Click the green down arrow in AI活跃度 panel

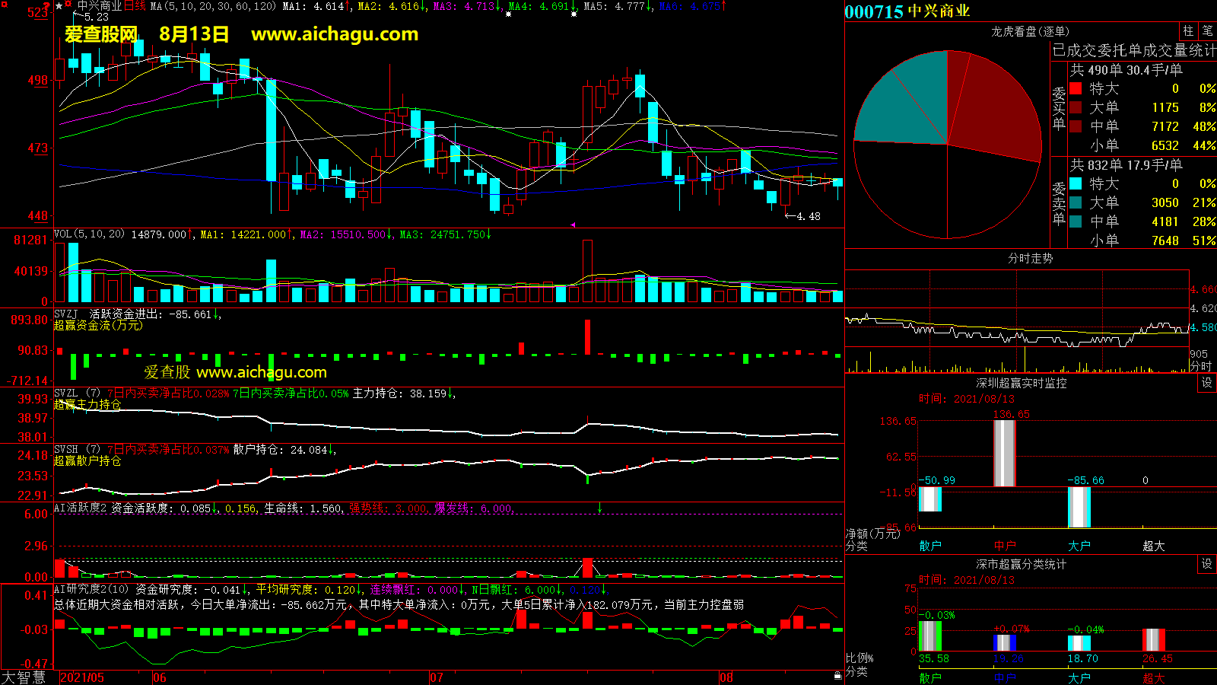599,508
